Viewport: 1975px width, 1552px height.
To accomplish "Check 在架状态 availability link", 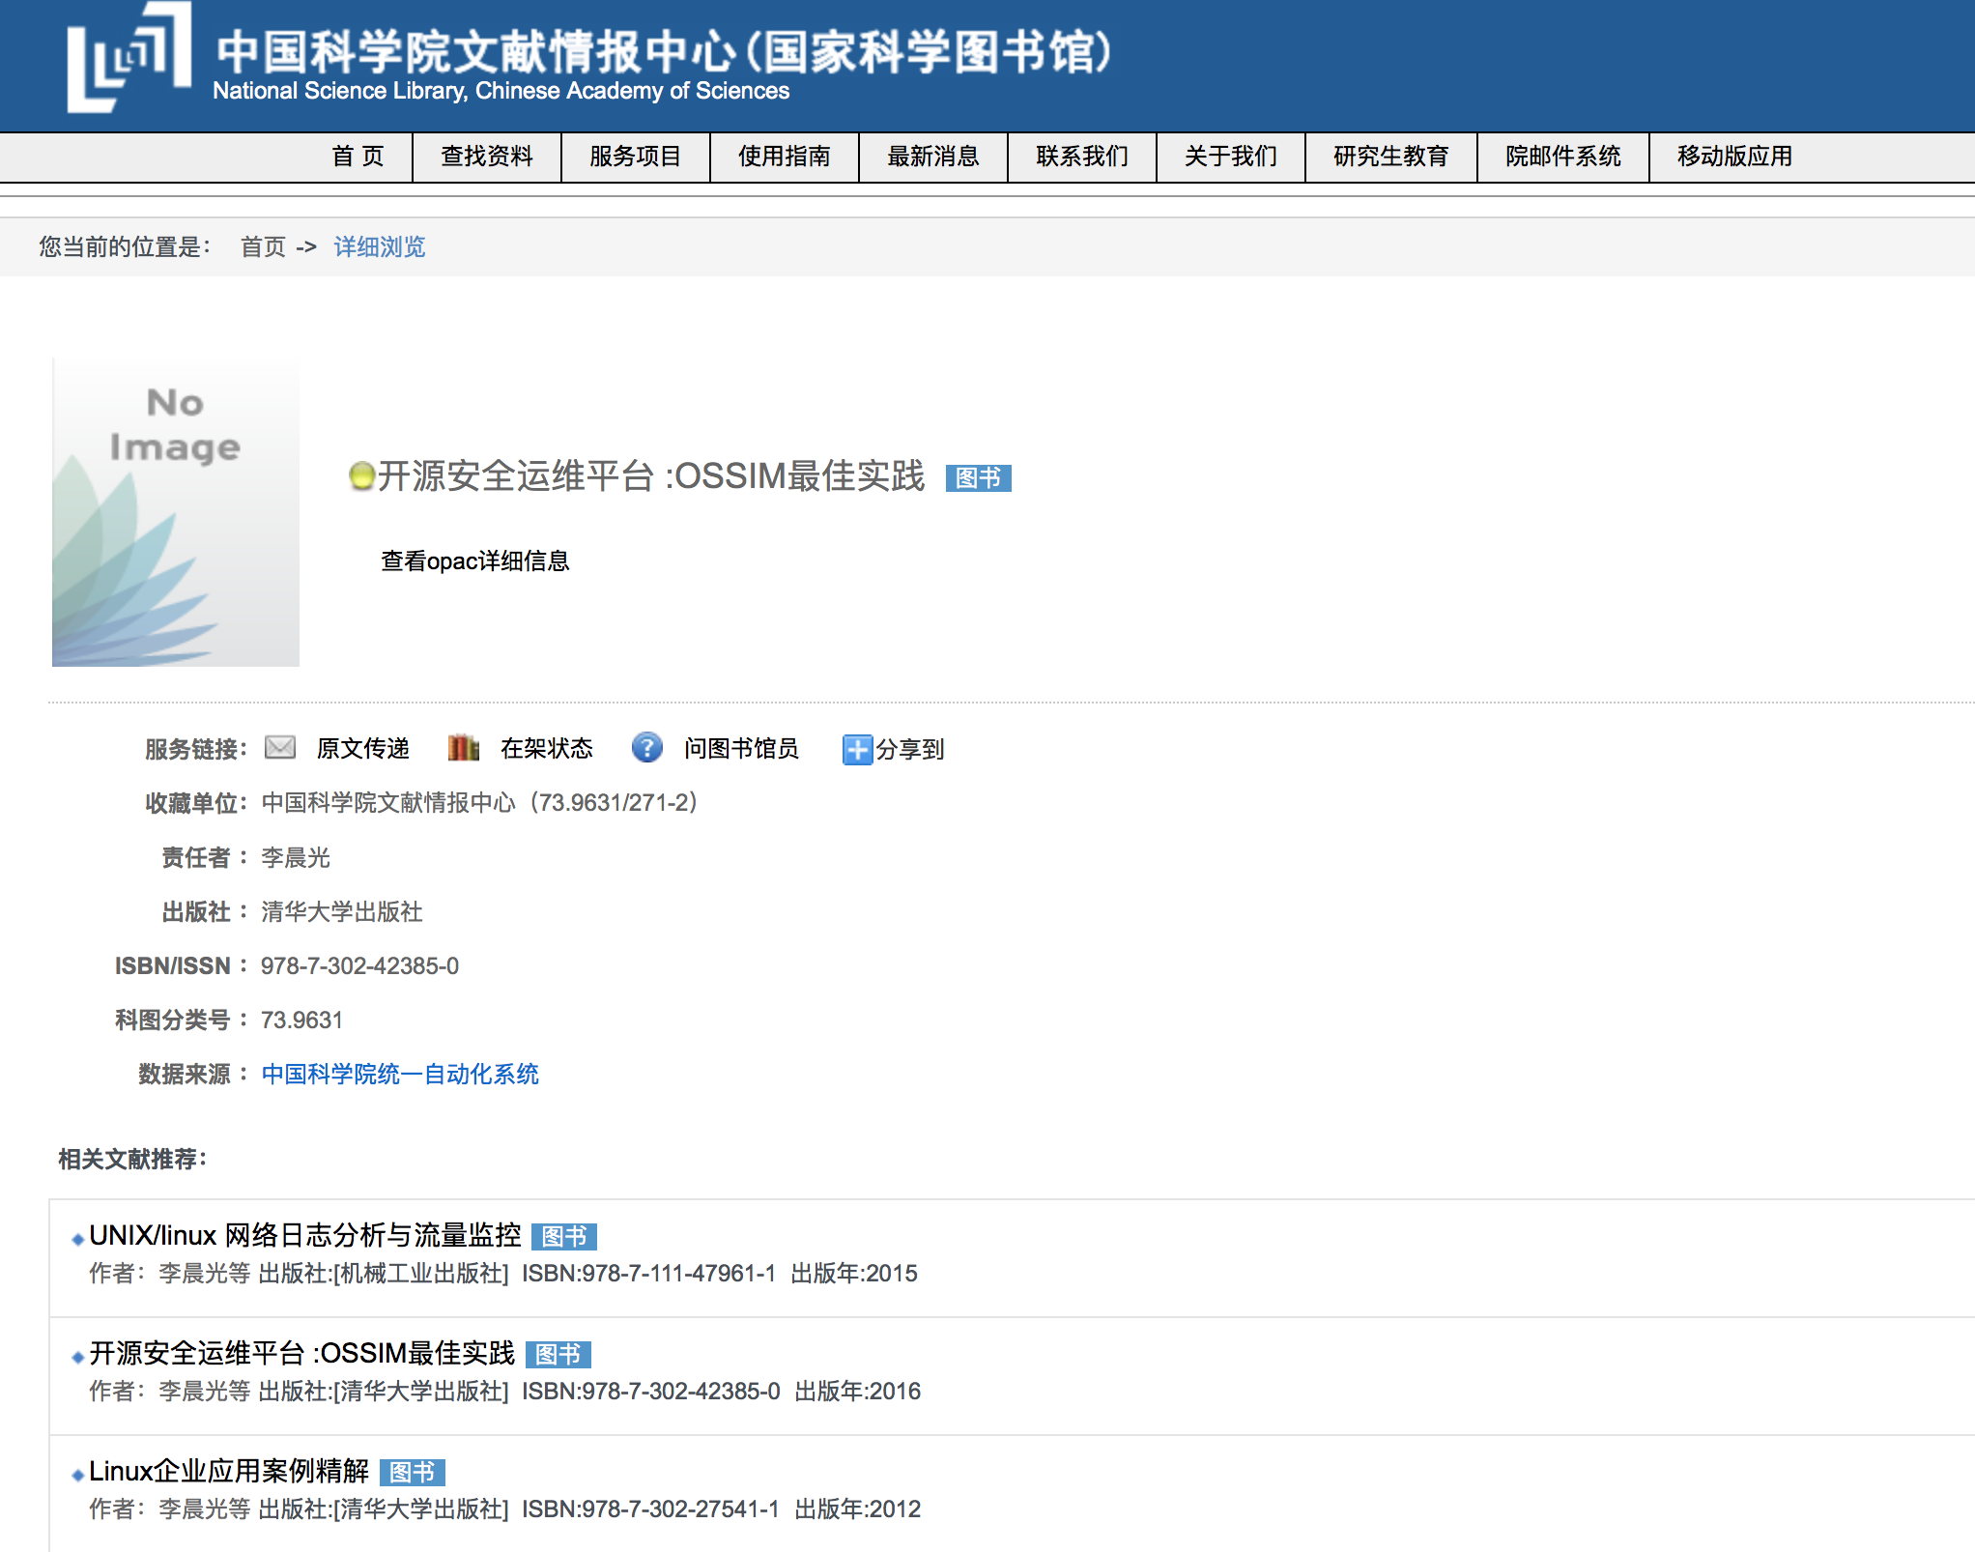I will click(547, 749).
